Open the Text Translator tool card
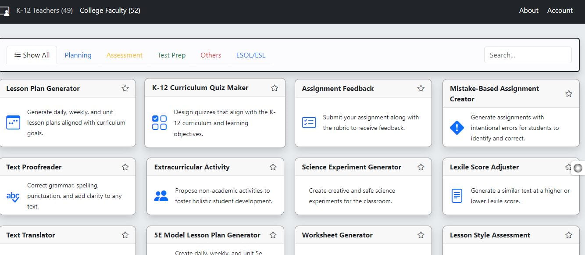The width and height of the screenshot is (585, 255). coord(31,235)
